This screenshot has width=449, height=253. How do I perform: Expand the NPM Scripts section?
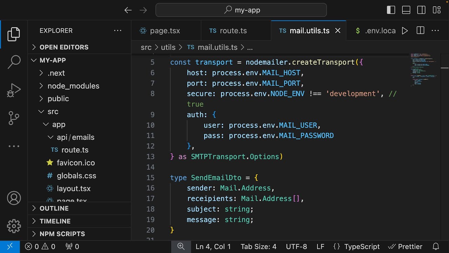79,234
